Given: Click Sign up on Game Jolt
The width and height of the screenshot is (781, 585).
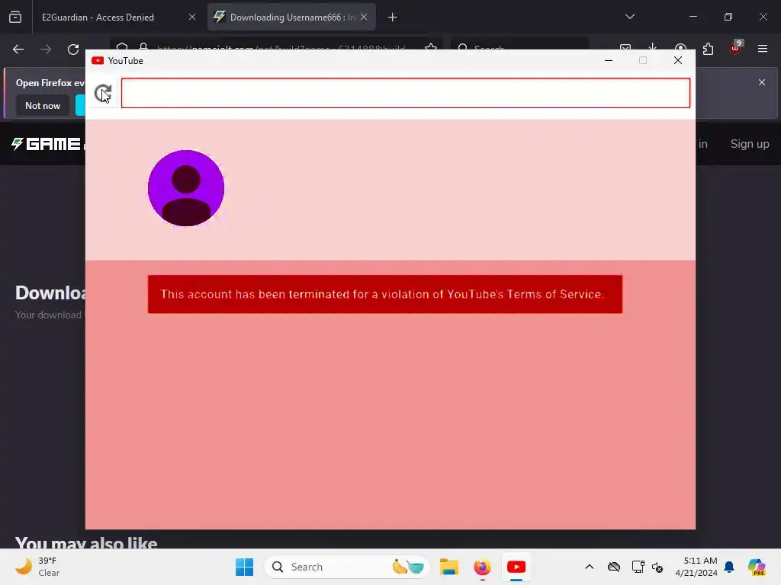Looking at the screenshot, I should click(750, 144).
